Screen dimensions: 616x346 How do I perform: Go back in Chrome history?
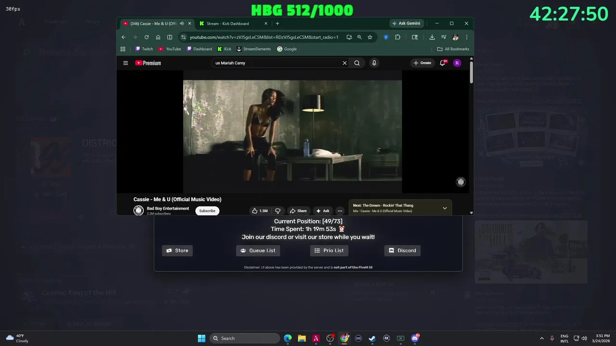click(x=124, y=37)
